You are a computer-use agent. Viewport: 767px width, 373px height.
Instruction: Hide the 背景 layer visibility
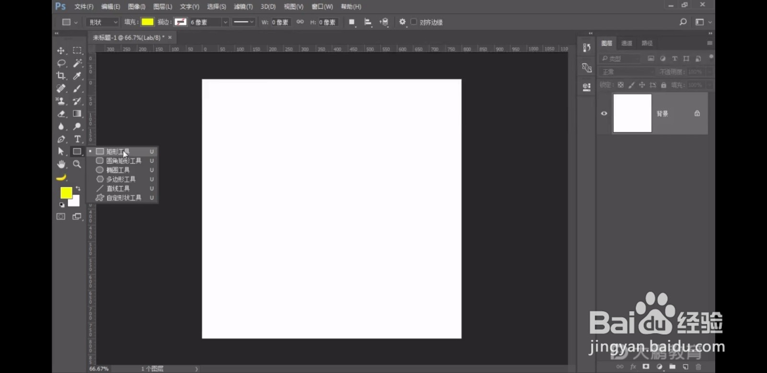[604, 114]
